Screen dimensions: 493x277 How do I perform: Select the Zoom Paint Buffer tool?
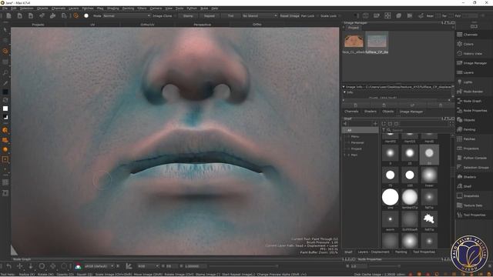pos(5,72)
